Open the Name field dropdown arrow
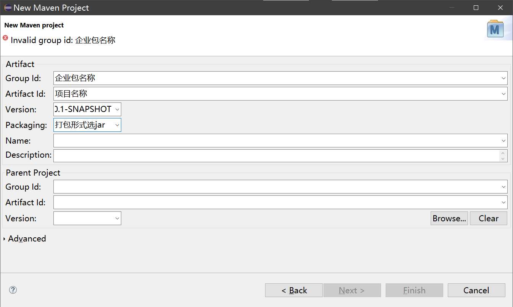This screenshot has width=513, height=307. click(503, 141)
